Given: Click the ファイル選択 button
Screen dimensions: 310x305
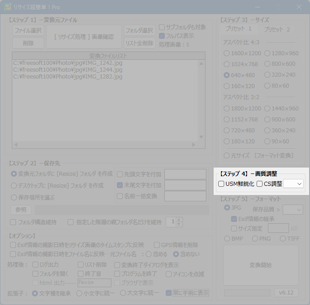Looking at the screenshot, I should (28, 31).
